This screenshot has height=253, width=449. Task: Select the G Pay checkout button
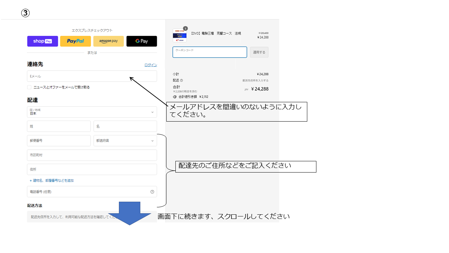141,41
